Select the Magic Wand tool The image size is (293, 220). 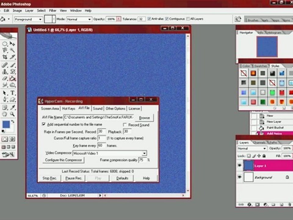tap(12, 50)
